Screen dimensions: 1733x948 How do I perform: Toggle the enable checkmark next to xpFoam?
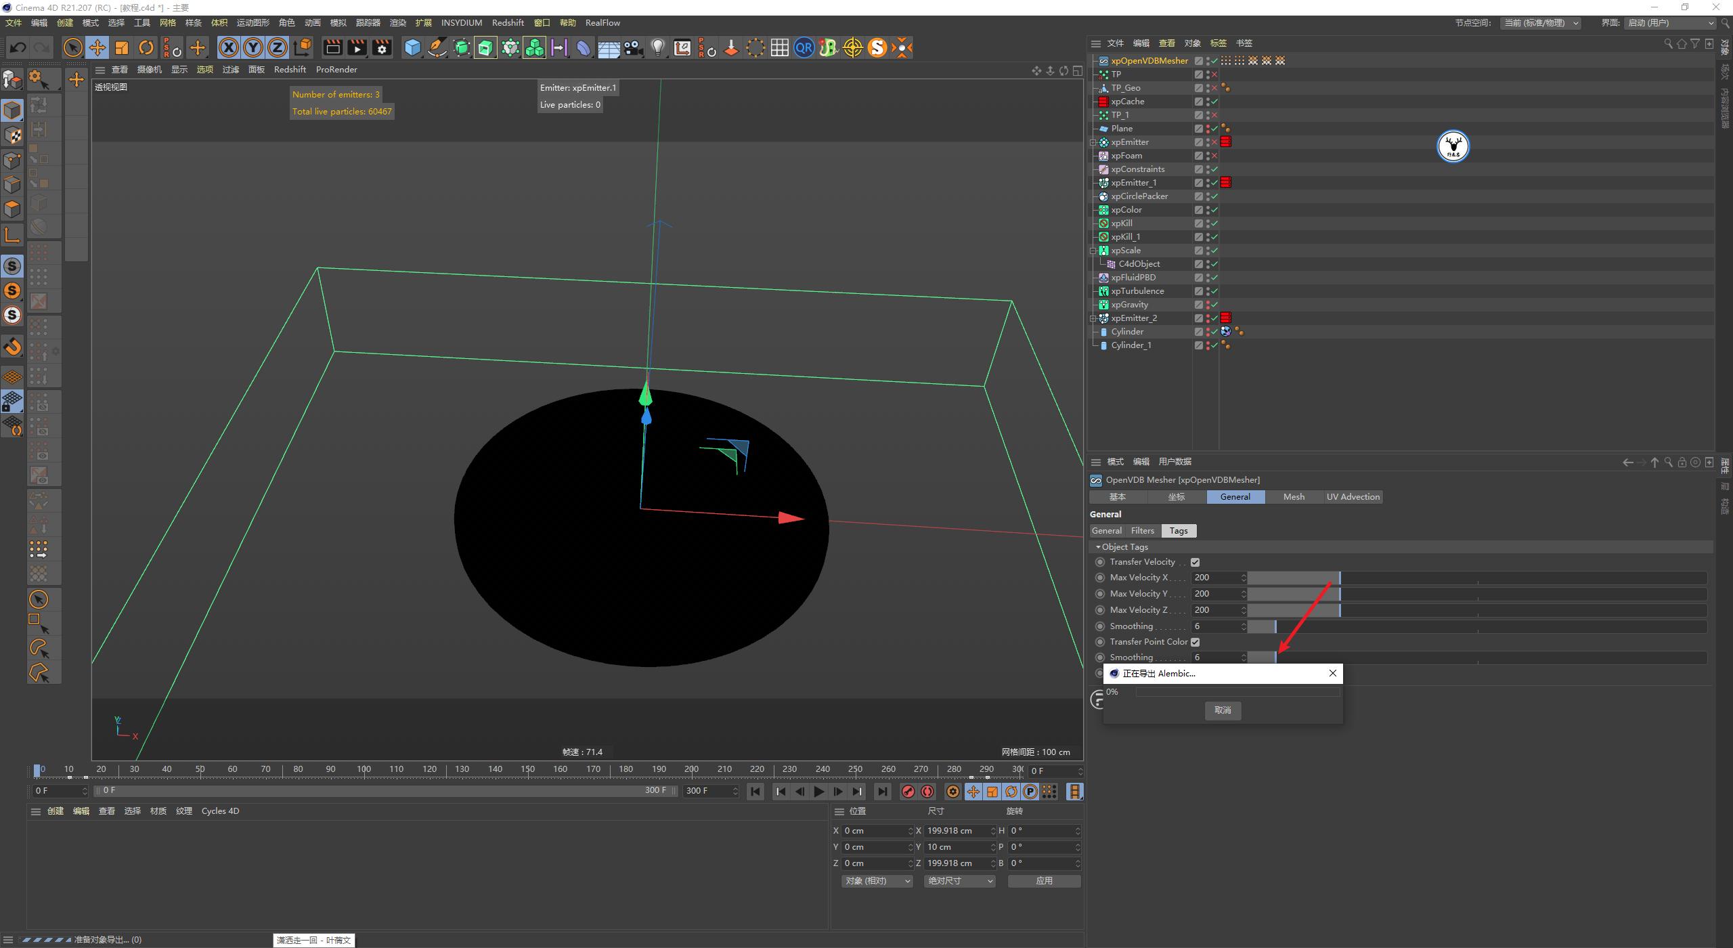click(1215, 155)
